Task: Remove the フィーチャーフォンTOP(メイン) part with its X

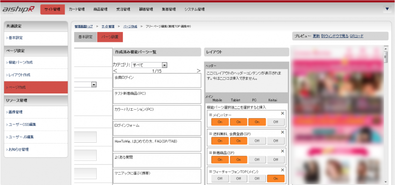Action: 282,170
